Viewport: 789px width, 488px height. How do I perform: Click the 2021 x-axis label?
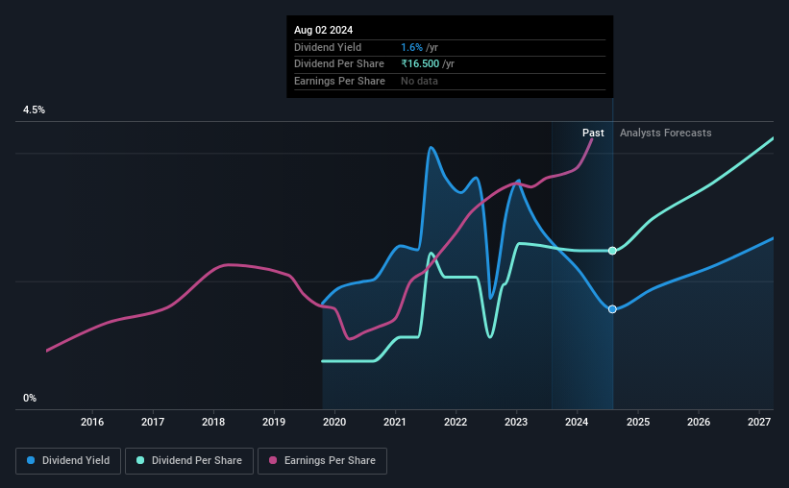point(395,422)
